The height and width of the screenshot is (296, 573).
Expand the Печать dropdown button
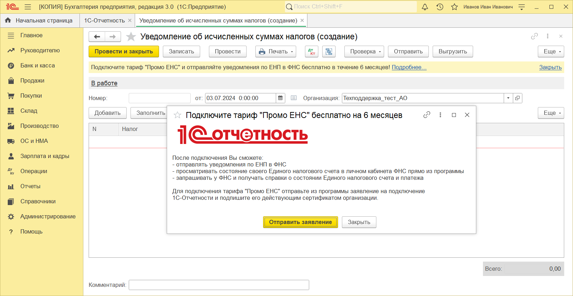click(x=276, y=52)
